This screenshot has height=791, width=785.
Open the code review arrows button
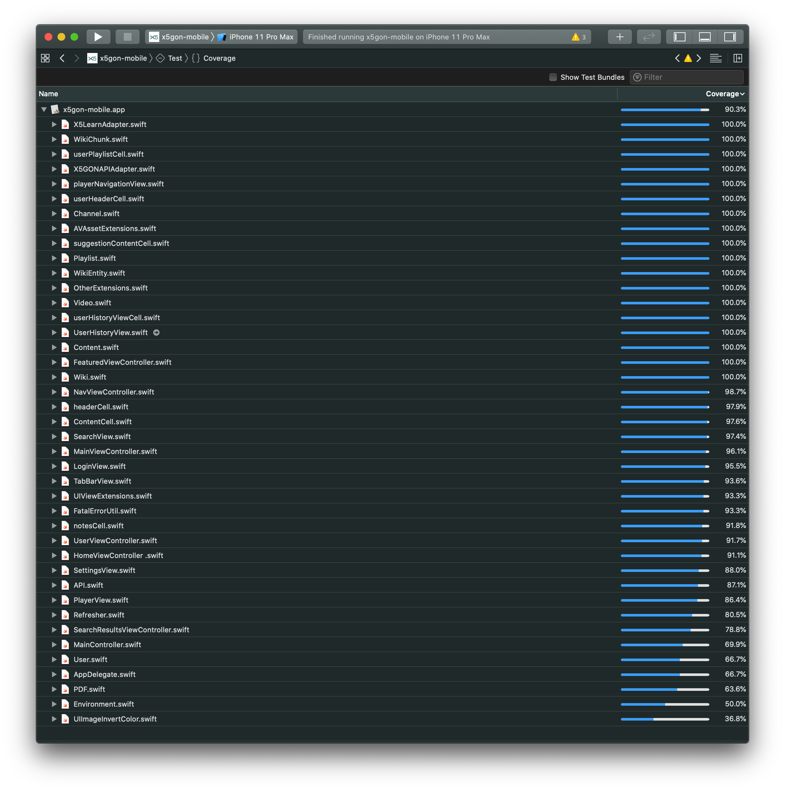649,37
